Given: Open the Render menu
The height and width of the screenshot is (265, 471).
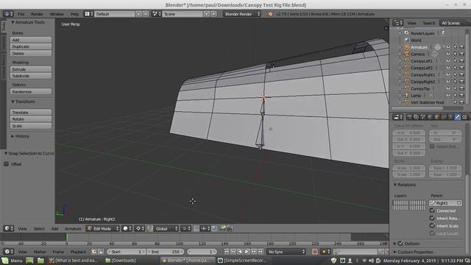Looking at the screenshot, I should pos(37,14).
